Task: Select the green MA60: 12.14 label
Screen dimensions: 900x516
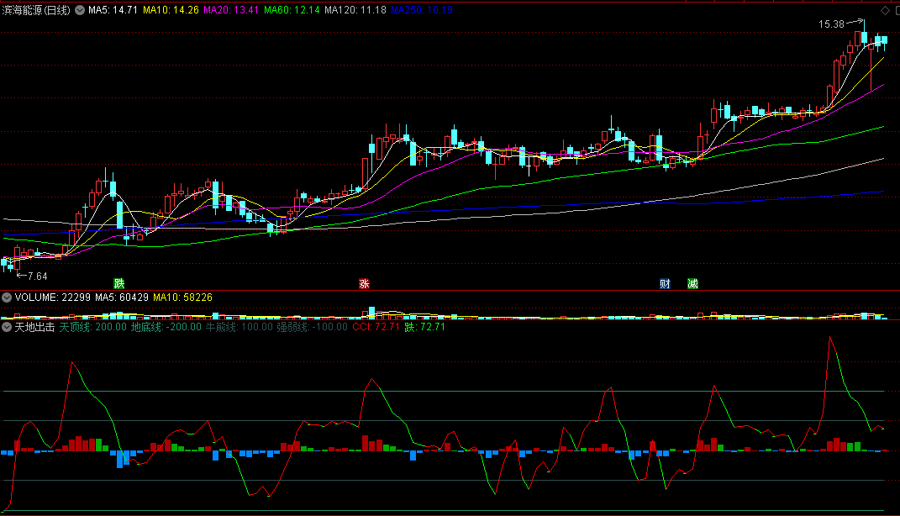Action: [x=292, y=10]
